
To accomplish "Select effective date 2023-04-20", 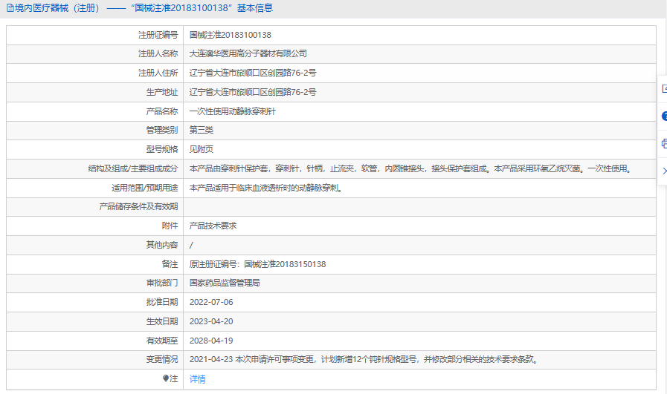I will pyautogui.click(x=211, y=321).
